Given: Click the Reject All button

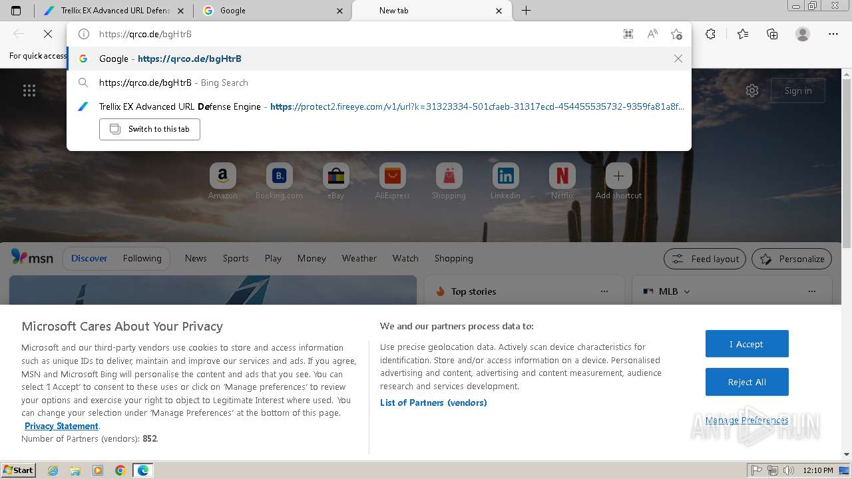Looking at the screenshot, I should pos(747,382).
